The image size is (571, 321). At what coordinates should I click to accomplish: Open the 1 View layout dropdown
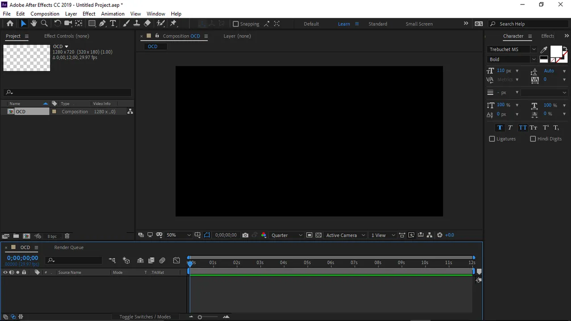pyautogui.click(x=383, y=235)
